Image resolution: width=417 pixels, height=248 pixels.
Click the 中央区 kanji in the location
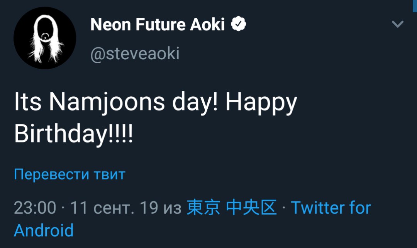(x=251, y=208)
